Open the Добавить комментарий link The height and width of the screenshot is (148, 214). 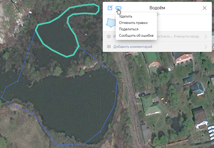[133, 47]
